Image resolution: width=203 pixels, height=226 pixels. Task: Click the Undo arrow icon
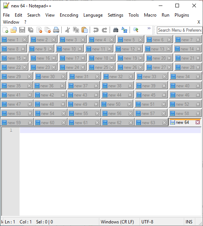96,30
